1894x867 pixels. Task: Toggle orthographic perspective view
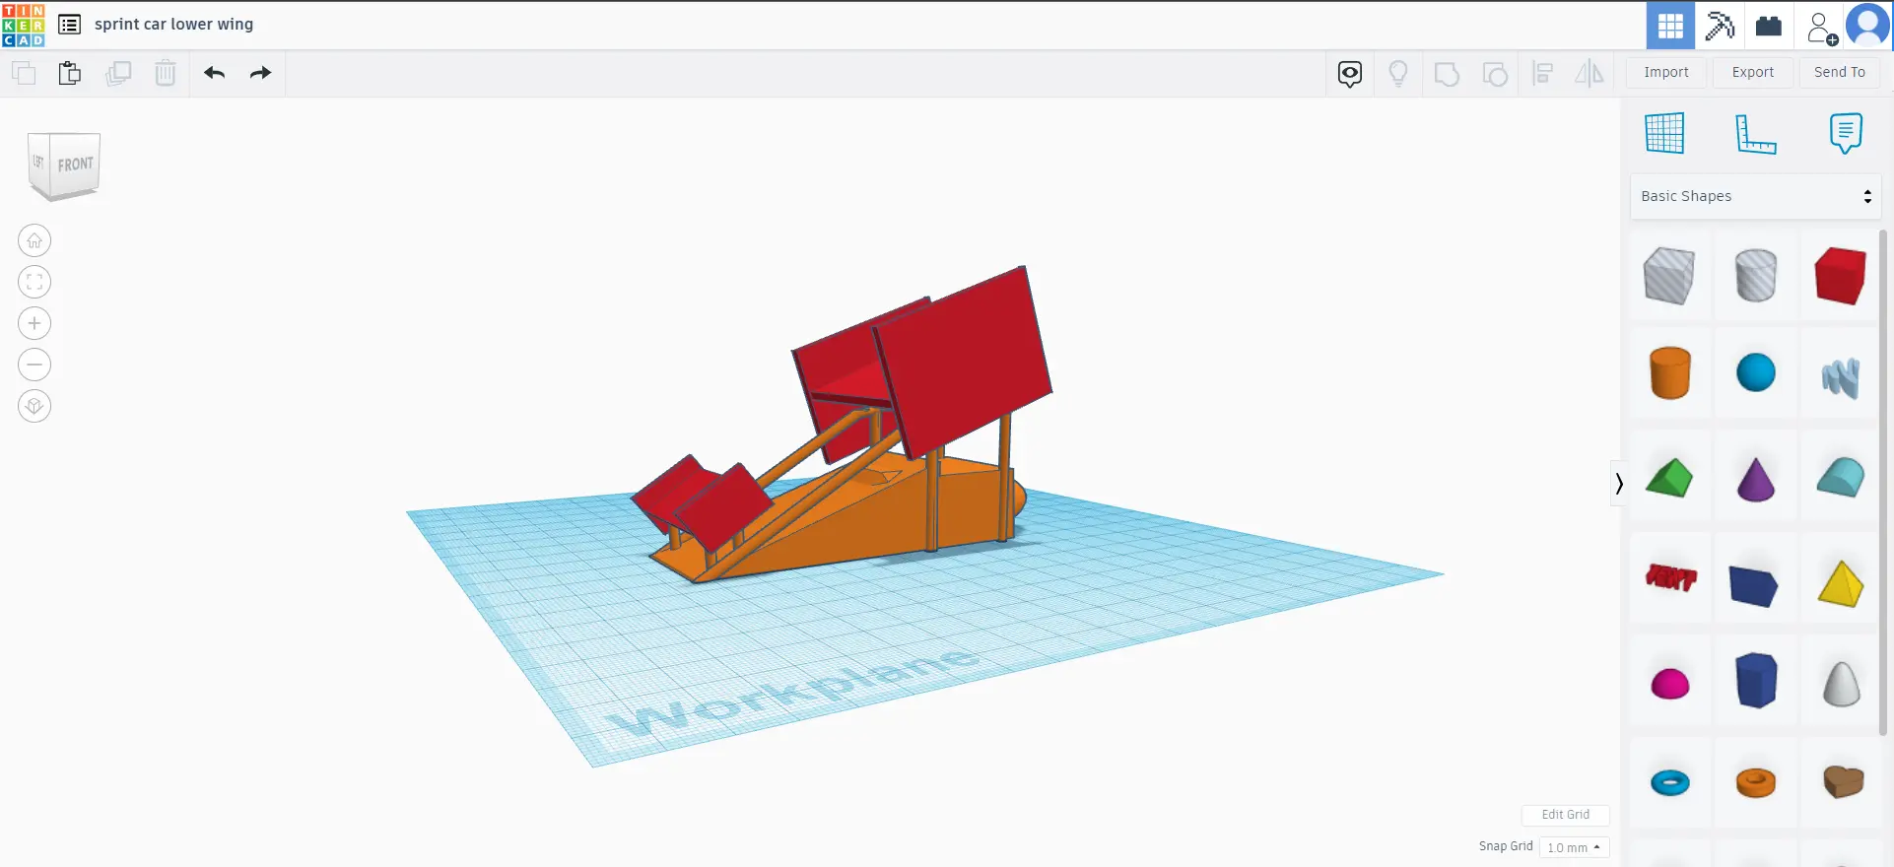(x=34, y=406)
